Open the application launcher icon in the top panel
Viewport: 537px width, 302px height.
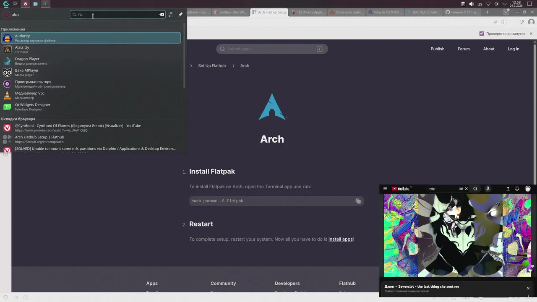[x=5, y=4]
